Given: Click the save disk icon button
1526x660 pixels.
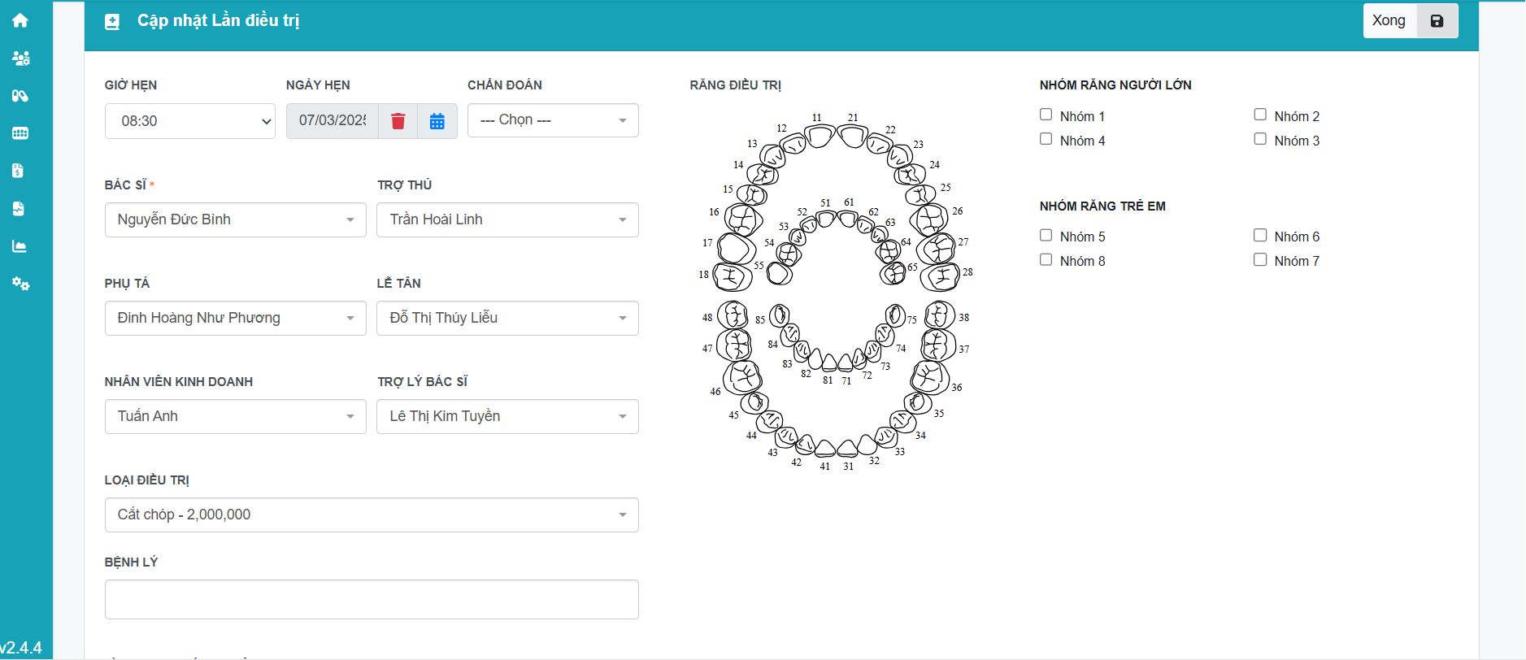Looking at the screenshot, I should 1437,21.
